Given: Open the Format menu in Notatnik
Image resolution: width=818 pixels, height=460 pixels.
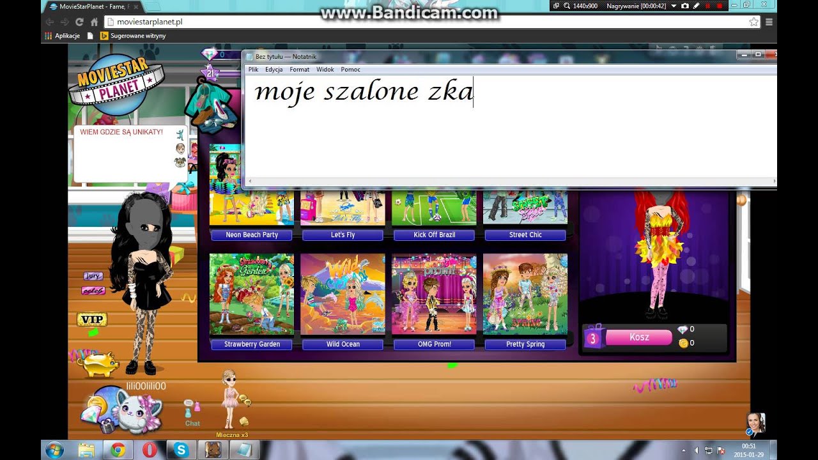Looking at the screenshot, I should pos(299,70).
